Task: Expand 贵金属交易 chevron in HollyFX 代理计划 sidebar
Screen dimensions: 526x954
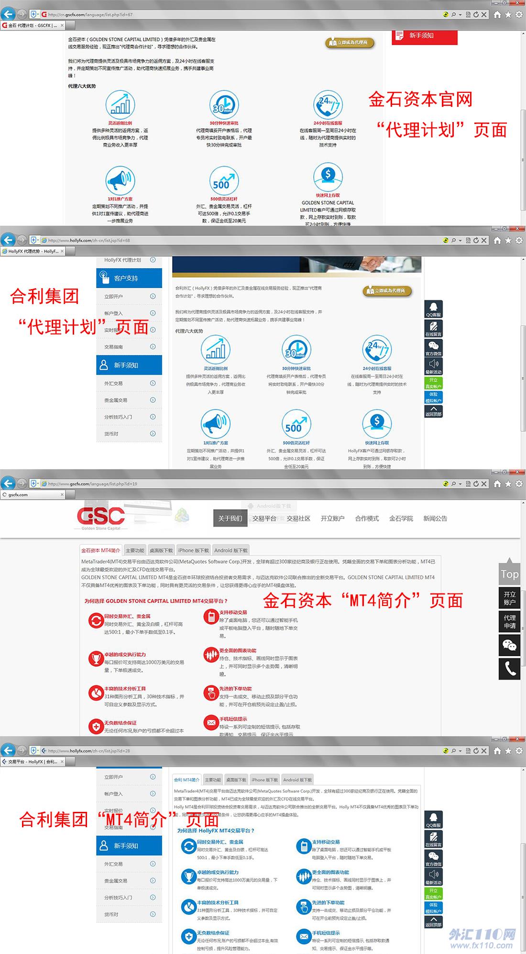Action: pyautogui.click(x=153, y=400)
